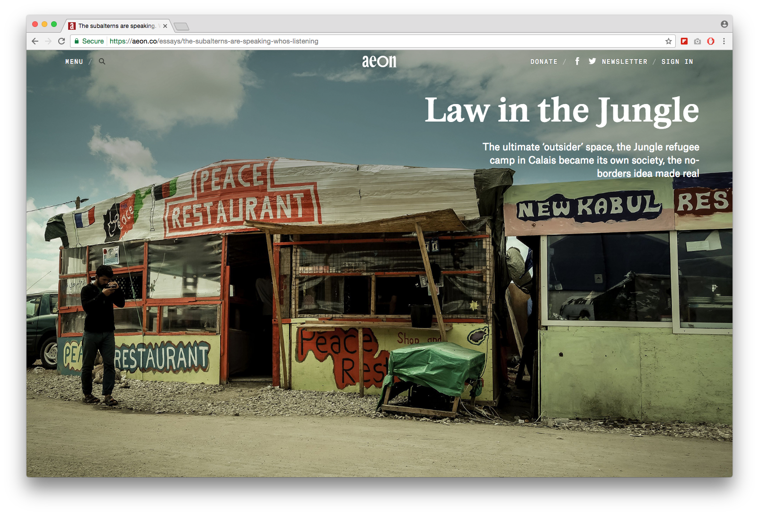Click the browser forward arrow
759x515 pixels.
point(48,41)
